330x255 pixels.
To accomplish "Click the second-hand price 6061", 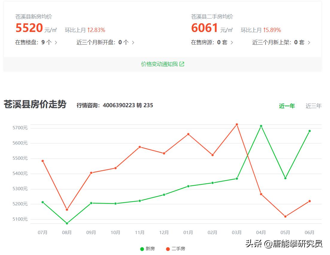I will click(204, 28).
